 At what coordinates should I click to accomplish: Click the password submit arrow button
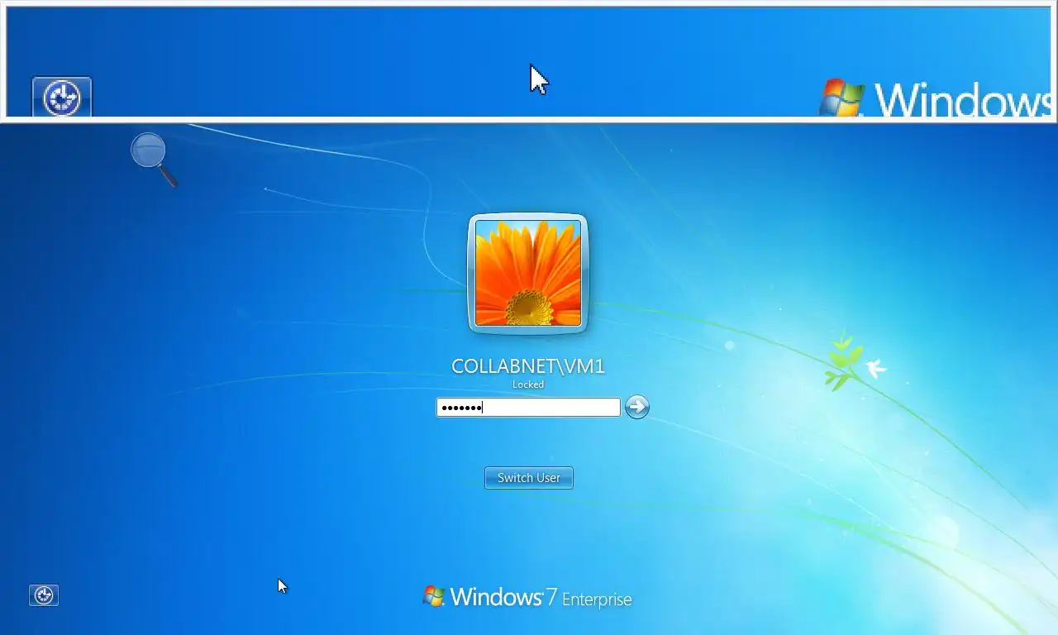637,407
